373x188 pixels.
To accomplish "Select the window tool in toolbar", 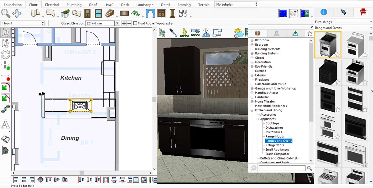I will [x=98, y=13].
